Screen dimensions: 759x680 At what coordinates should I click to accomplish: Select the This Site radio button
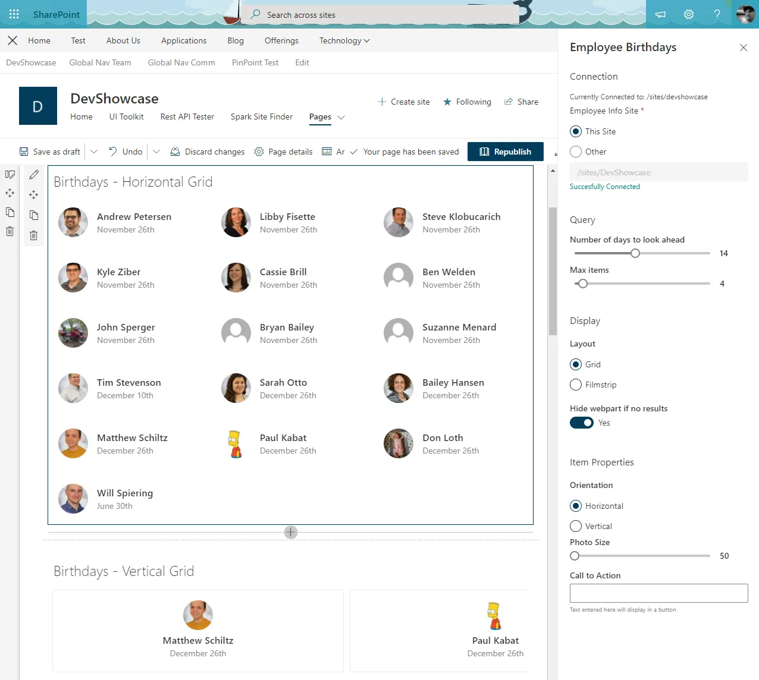(576, 131)
